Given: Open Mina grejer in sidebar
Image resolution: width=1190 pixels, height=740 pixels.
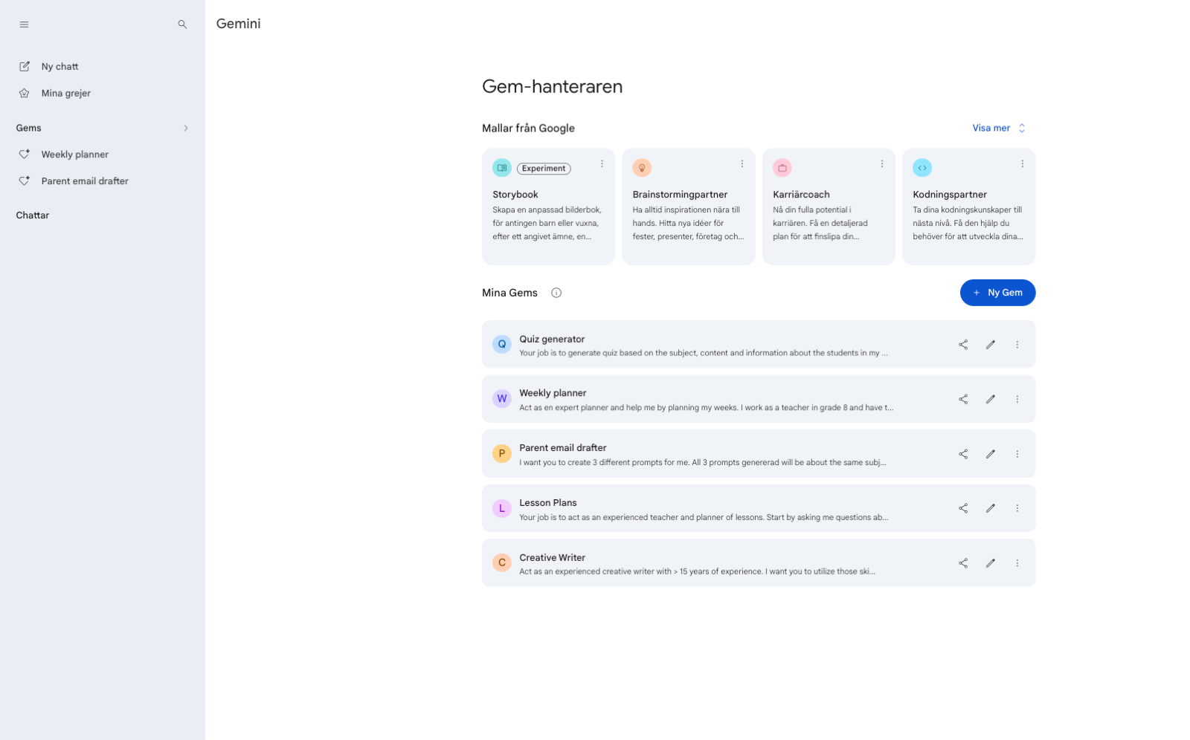Looking at the screenshot, I should (65, 94).
